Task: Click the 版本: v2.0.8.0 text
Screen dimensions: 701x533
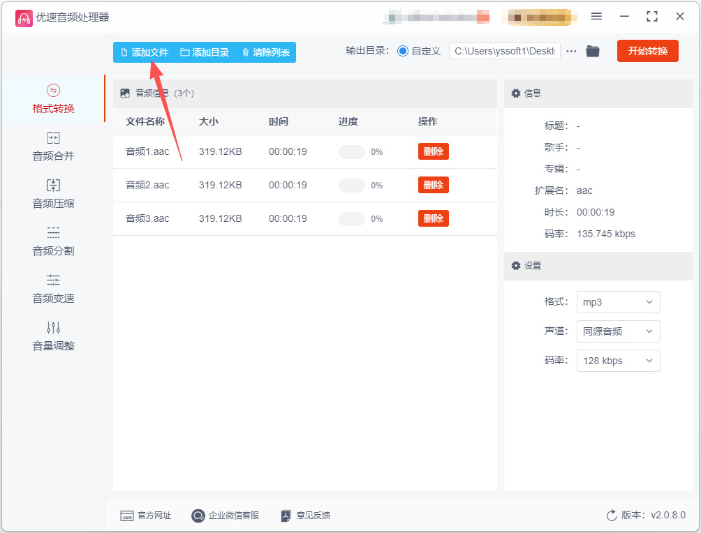Action: click(653, 515)
